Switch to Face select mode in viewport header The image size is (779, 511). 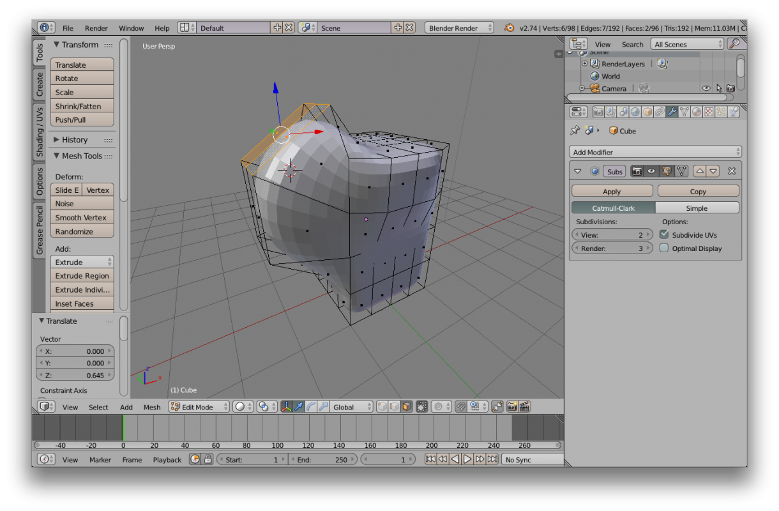pos(405,407)
